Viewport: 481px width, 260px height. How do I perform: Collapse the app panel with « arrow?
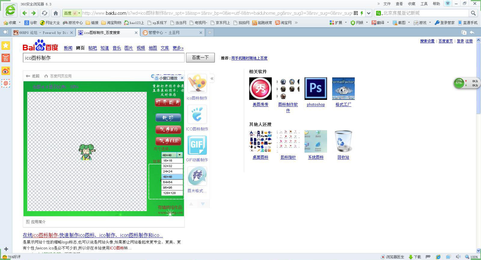(x=212, y=79)
